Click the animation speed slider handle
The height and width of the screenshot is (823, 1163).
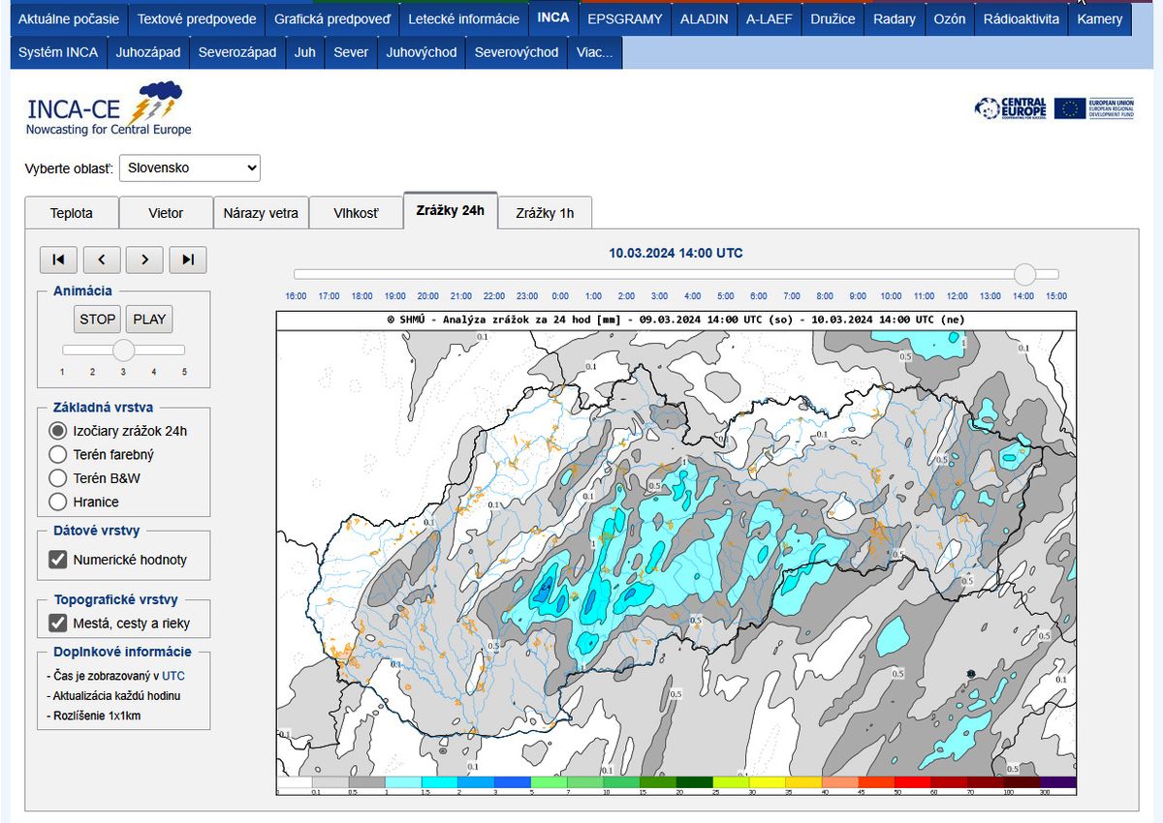123,350
